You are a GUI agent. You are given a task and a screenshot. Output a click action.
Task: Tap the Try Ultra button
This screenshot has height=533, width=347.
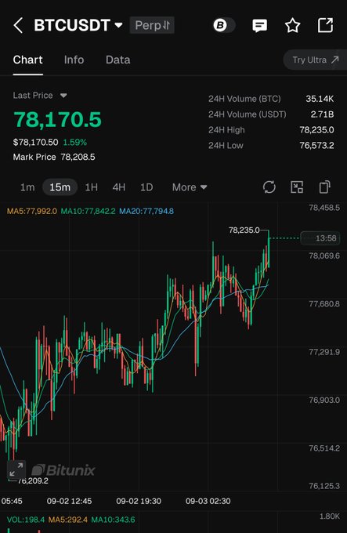316,60
